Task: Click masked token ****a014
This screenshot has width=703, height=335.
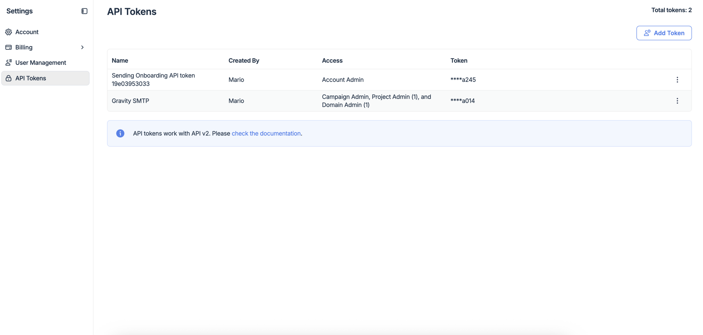Action: click(462, 101)
